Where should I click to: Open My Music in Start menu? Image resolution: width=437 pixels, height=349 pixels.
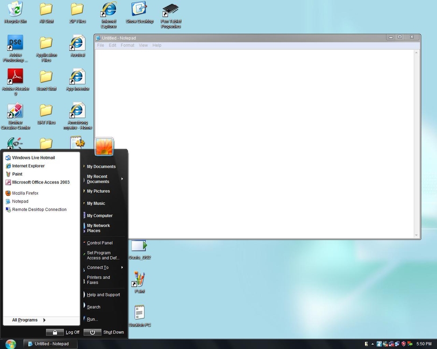coord(104,203)
